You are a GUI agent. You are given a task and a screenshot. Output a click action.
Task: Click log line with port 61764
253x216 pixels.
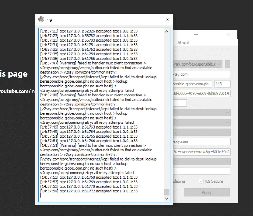tap(89, 132)
